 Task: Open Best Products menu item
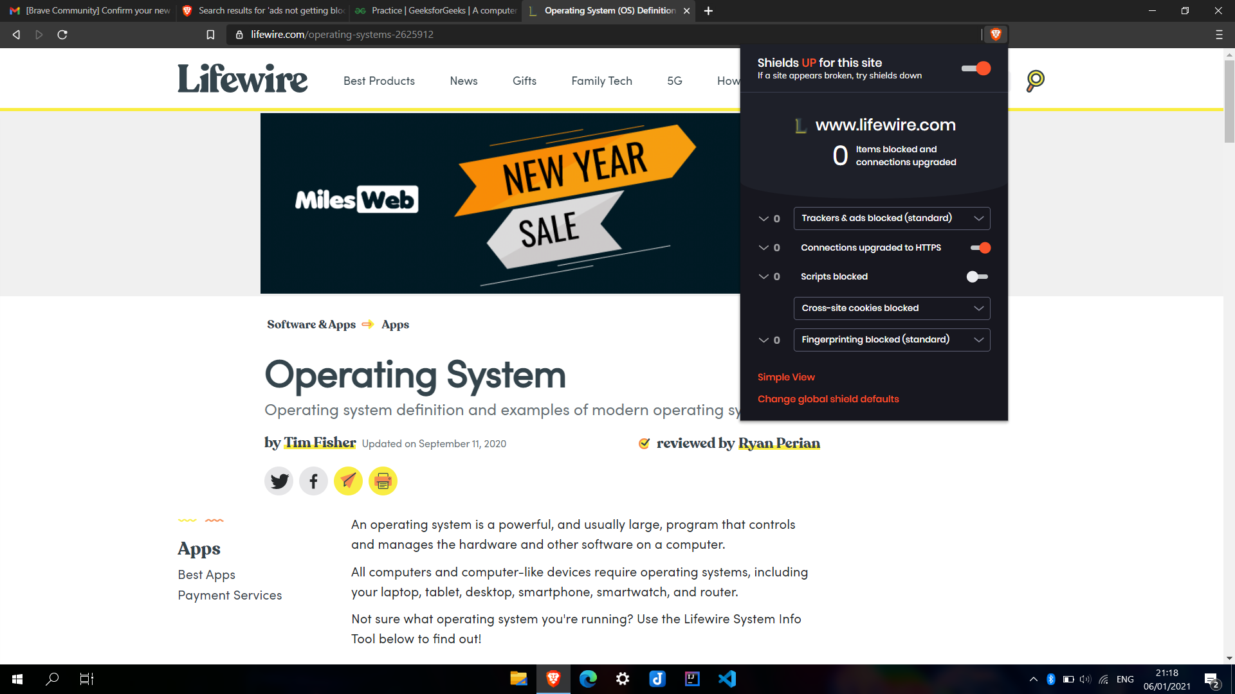379,81
